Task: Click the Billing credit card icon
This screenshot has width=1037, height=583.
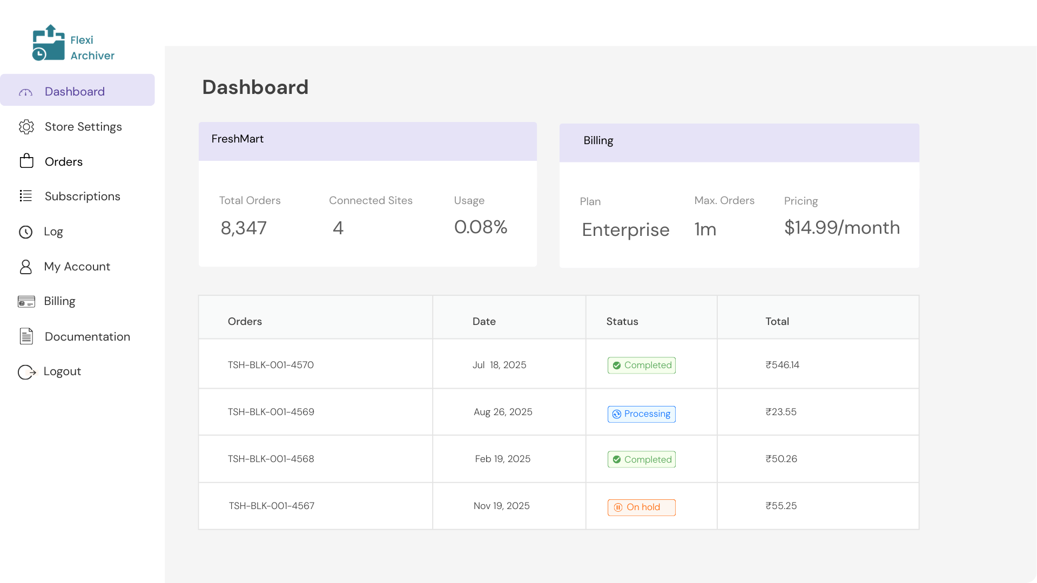Action: [x=26, y=302]
